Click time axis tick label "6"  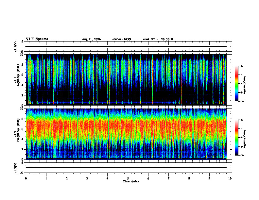click(x=148, y=178)
